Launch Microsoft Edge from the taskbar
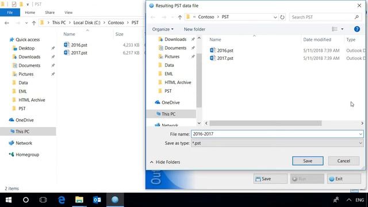 62,200
